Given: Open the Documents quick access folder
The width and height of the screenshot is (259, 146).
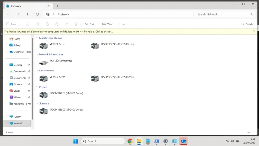Looking at the screenshot, I should click(x=18, y=78).
